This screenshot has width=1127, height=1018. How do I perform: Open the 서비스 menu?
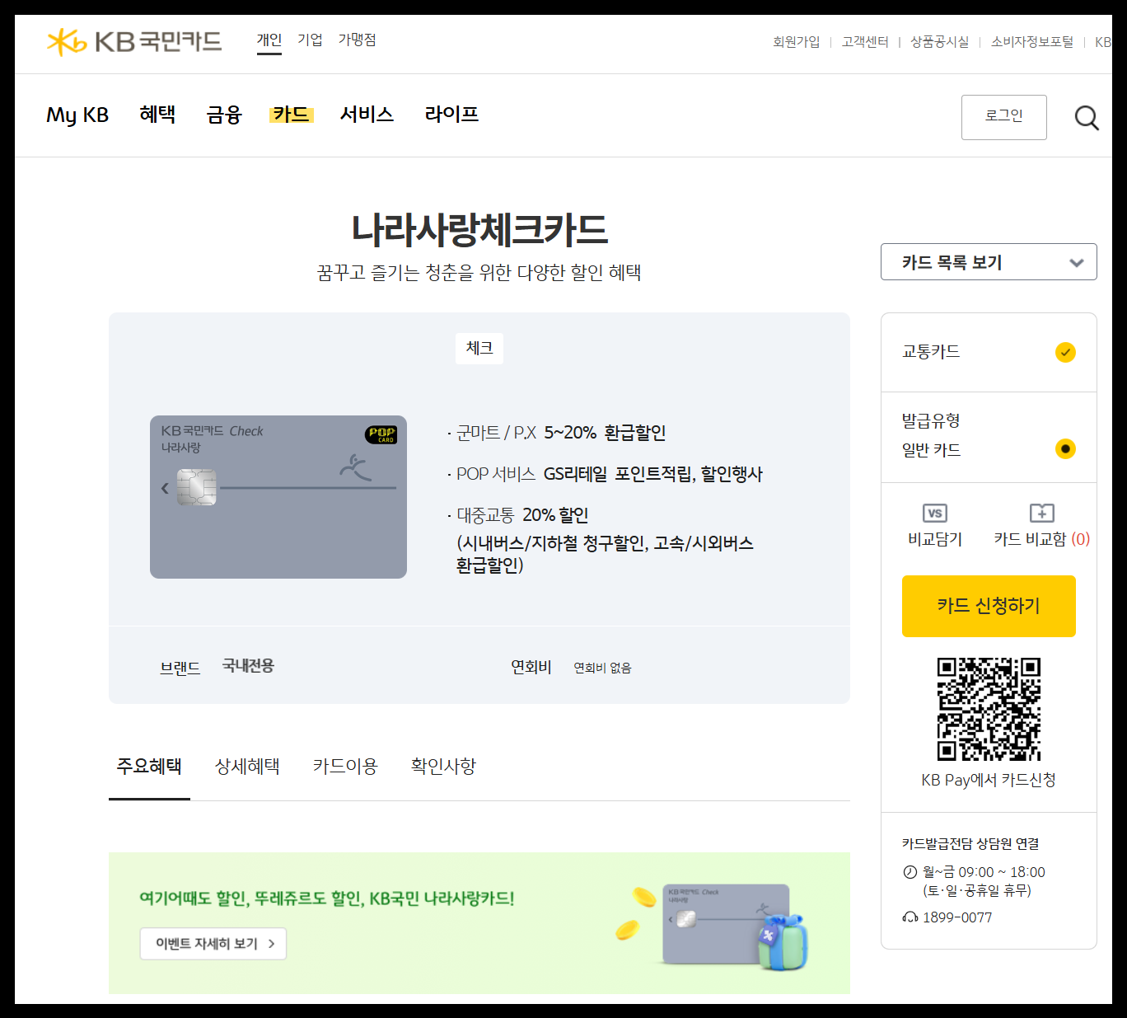click(367, 114)
